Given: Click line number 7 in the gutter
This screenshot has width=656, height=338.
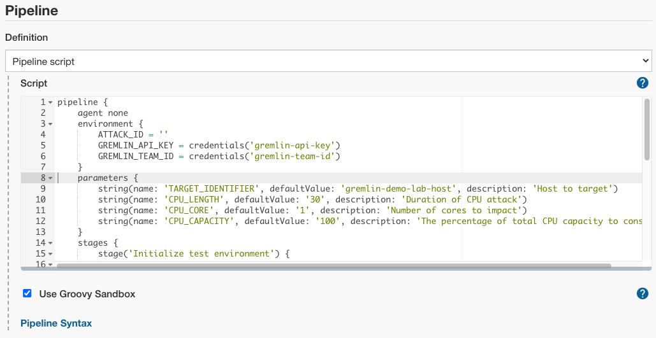Looking at the screenshot, I should pos(43,167).
